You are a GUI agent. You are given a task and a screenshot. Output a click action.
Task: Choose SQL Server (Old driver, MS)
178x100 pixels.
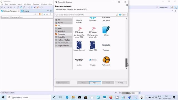coord(93,32)
